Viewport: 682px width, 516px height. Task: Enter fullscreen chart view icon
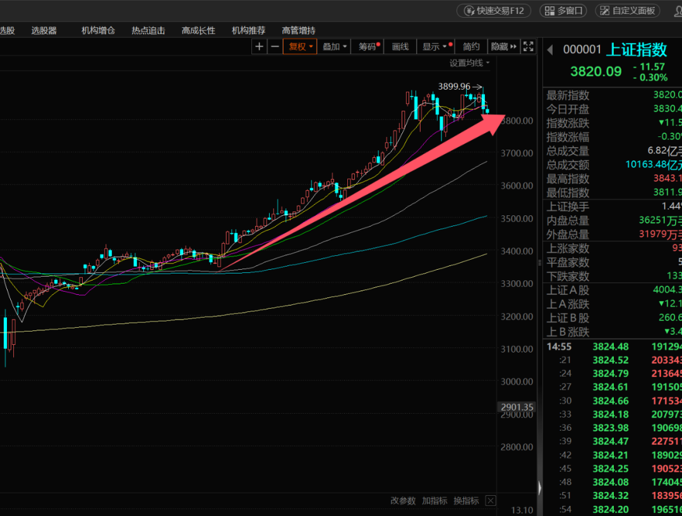[x=529, y=46]
